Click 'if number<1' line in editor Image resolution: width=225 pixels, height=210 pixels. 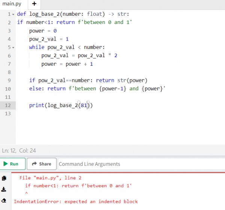click(75, 23)
